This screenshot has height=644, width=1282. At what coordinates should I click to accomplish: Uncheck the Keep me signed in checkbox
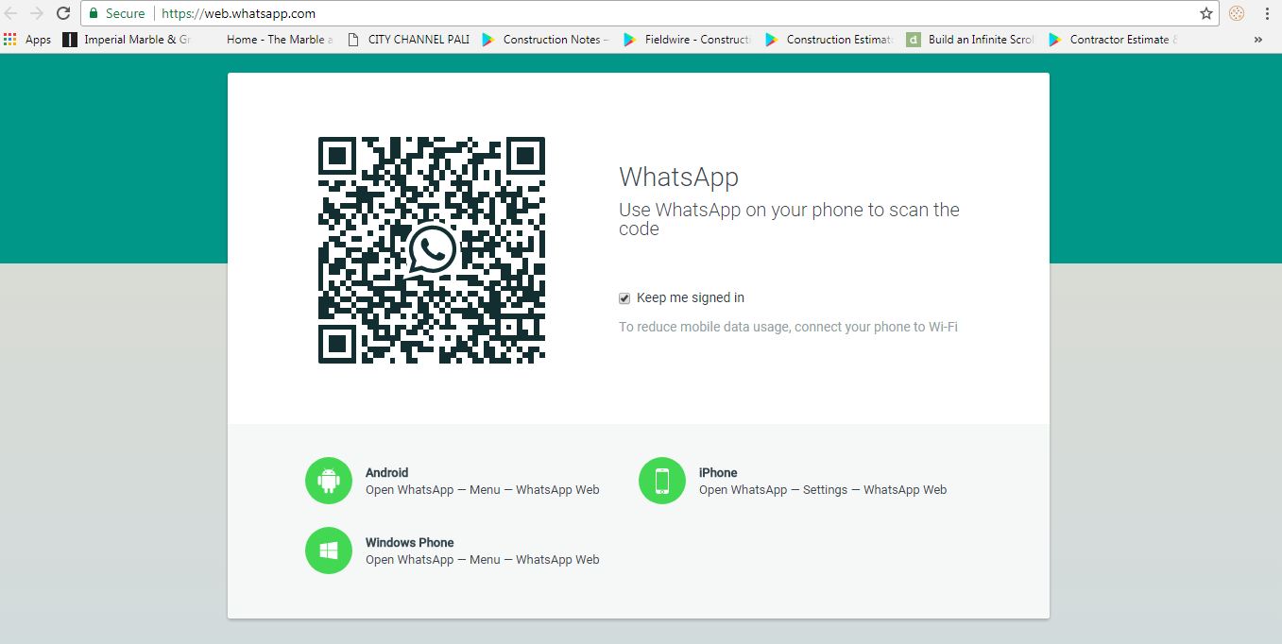(x=624, y=298)
